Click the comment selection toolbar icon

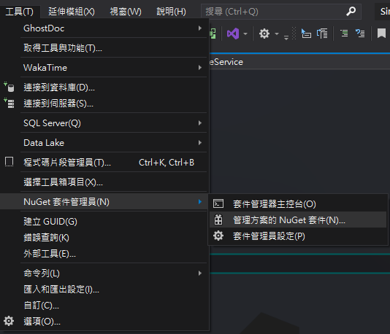click(x=360, y=34)
